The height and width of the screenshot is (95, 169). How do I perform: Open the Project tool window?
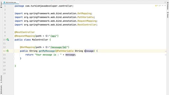1,5
